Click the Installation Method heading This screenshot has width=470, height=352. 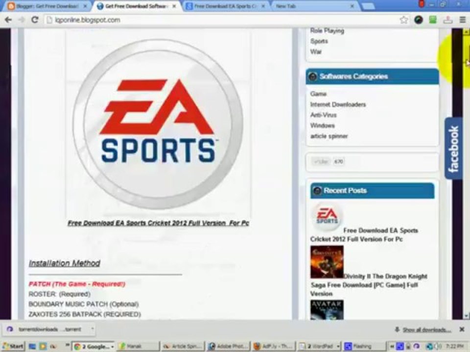[x=65, y=263]
